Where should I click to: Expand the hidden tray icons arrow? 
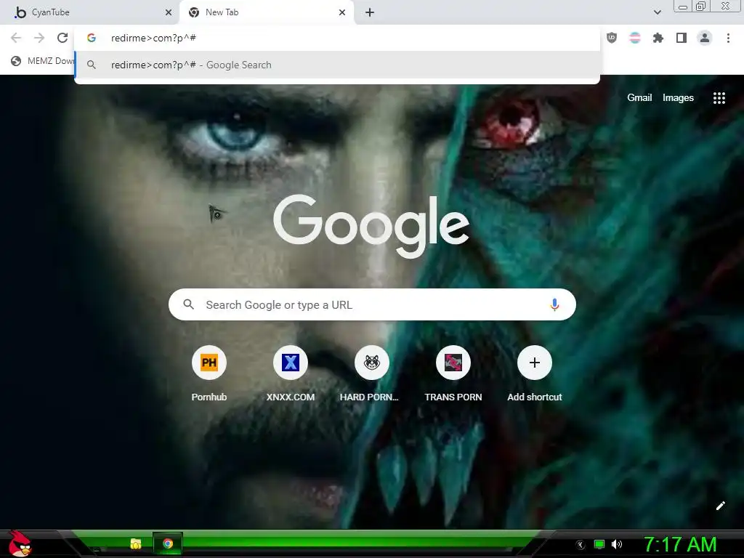(x=581, y=545)
